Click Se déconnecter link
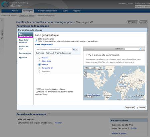The image size is (150, 137). 140,3
